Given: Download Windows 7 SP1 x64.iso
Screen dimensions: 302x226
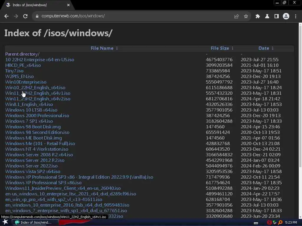Looking at the screenshot, I should [29, 121].
